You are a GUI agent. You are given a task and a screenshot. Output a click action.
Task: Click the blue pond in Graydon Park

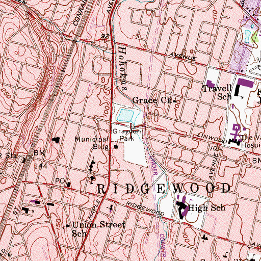(125, 115)
